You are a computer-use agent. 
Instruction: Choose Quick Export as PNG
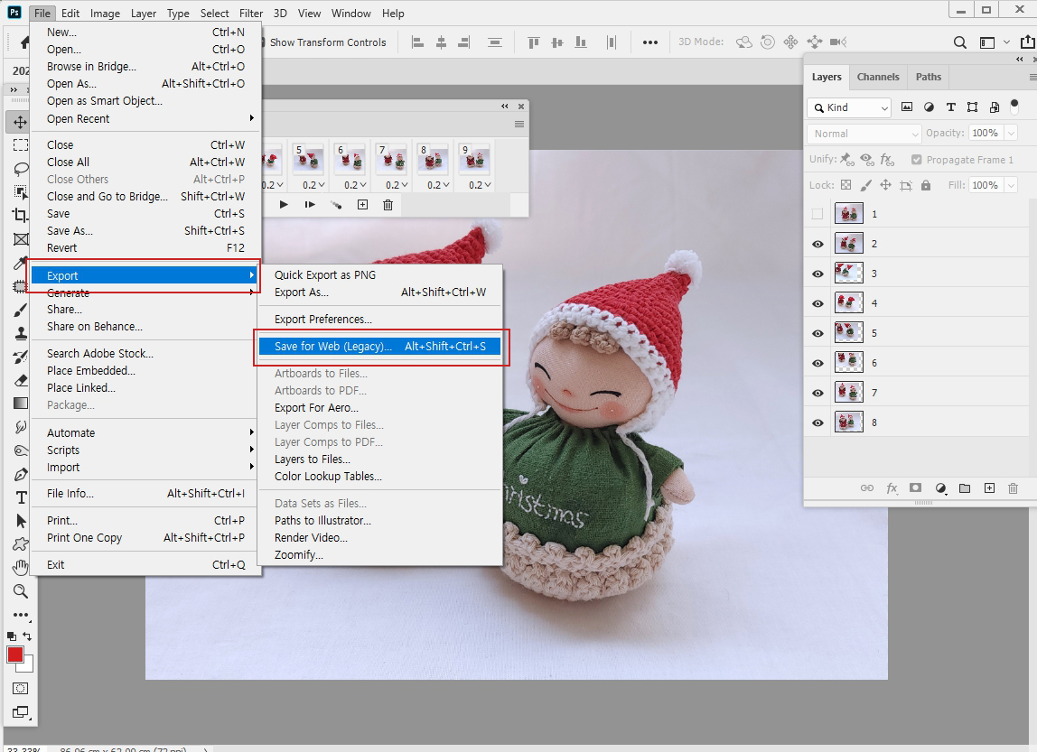(x=379, y=275)
